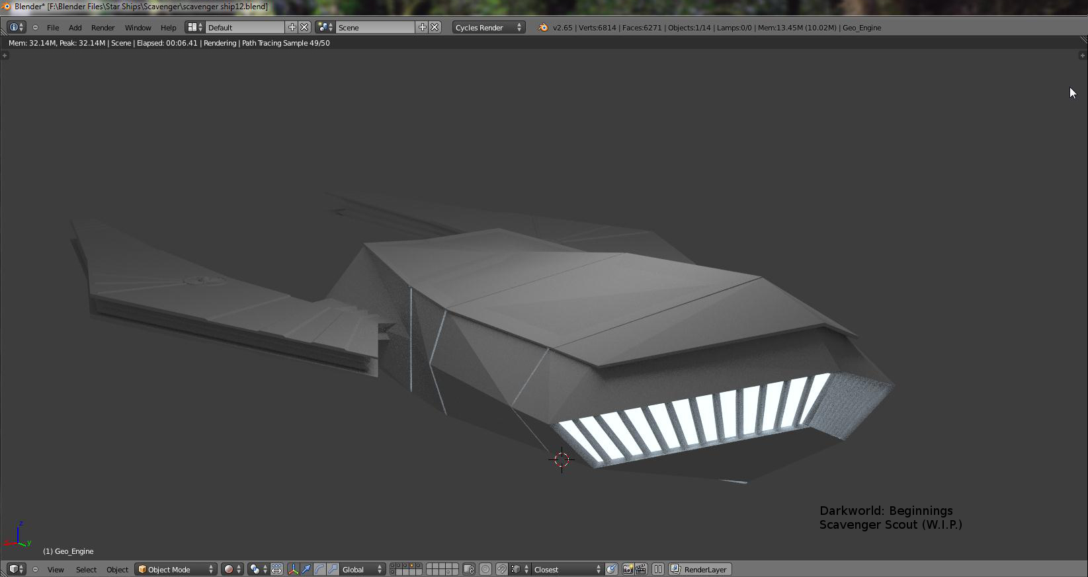Toggle snap during transform magnet
This screenshot has width=1088, height=577.
(502, 569)
